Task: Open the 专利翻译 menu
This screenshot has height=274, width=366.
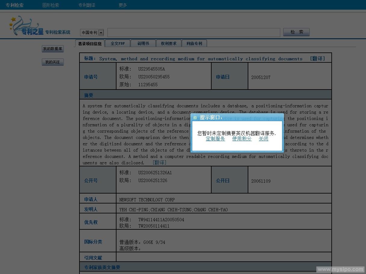Action: tap(87, 5)
